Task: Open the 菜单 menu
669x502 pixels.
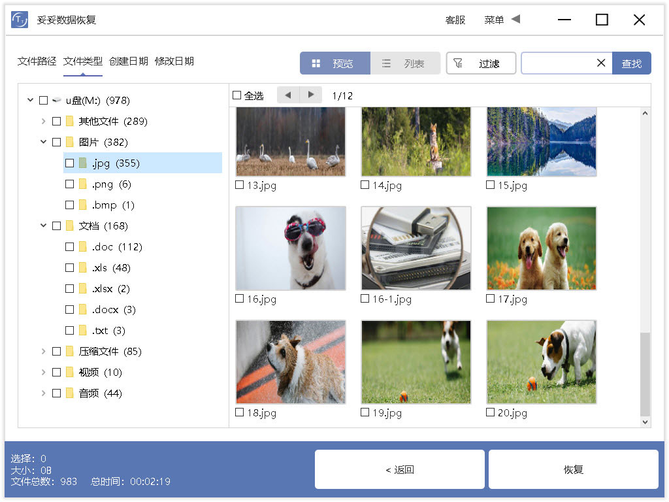Action: pos(494,20)
